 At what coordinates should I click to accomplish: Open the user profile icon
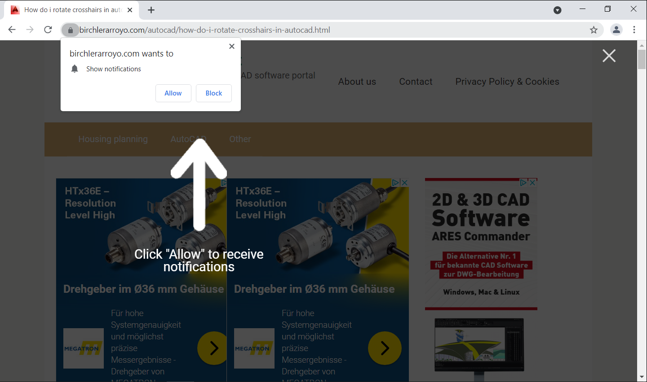click(x=616, y=30)
